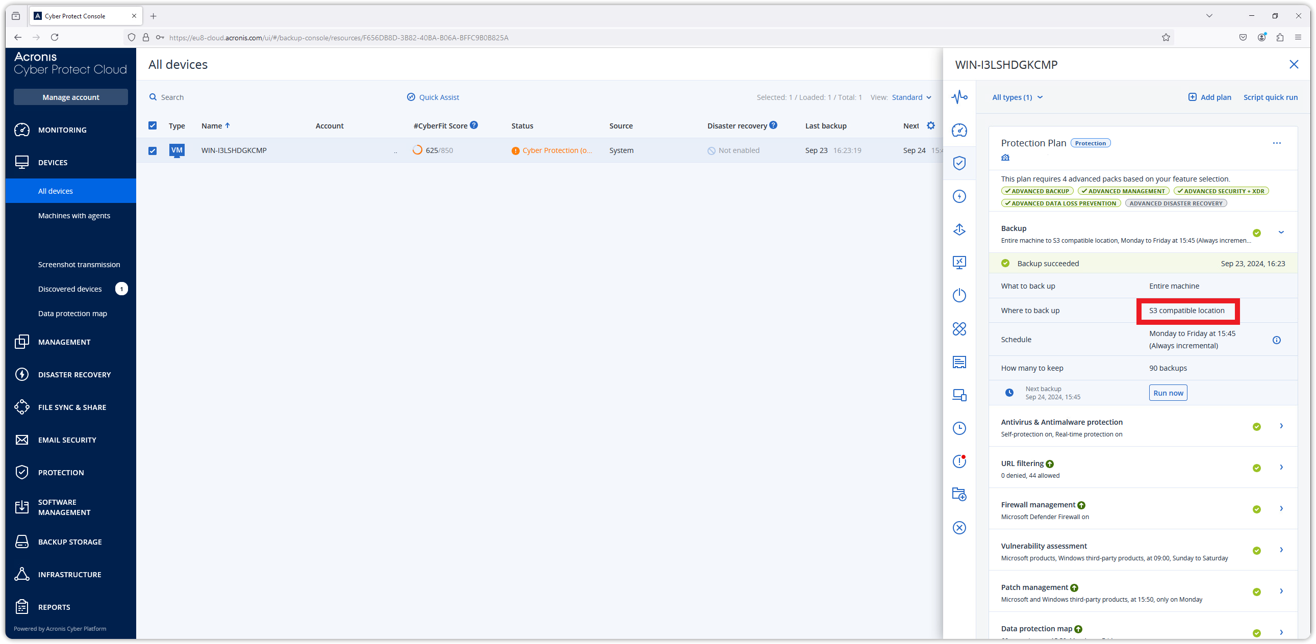
Task: Expand the View Standard dropdown
Action: click(914, 97)
